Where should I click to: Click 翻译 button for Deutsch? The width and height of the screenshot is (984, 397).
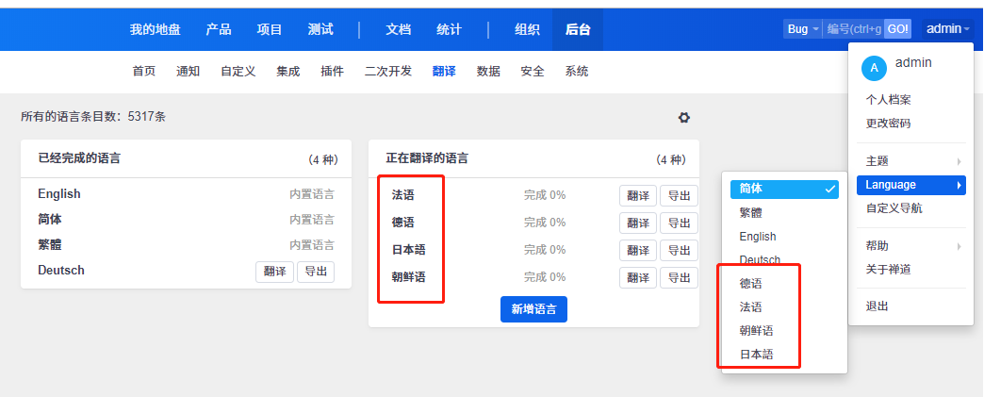tap(275, 272)
